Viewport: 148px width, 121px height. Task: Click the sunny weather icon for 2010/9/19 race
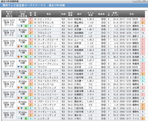(18, 98)
